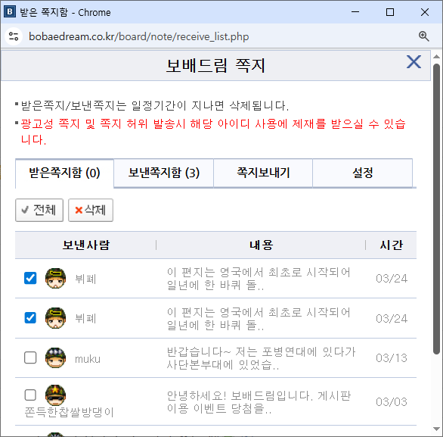Screen dimensions: 443x437
Task: Click the zoom magnifier icon in address bar
Action: click(424, 36)
